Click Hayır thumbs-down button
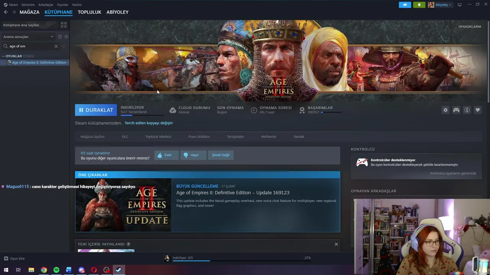 pos(193,155)
